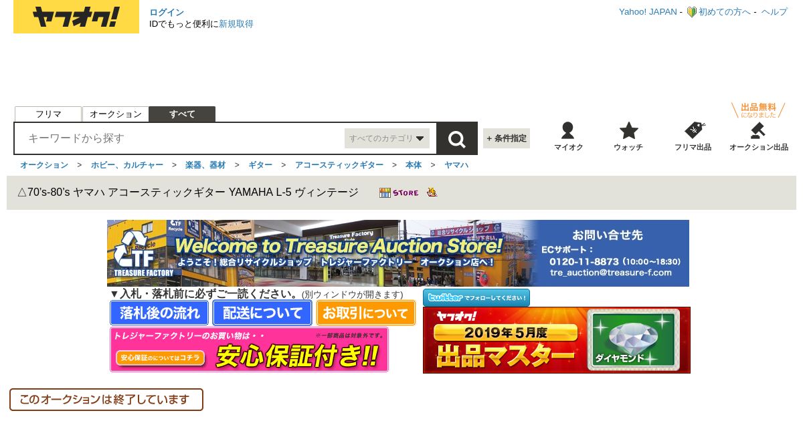The height and width of the screenshot is (421, 803).
Task: Click the 本体 breadcrumb
Action: [414, 164]
